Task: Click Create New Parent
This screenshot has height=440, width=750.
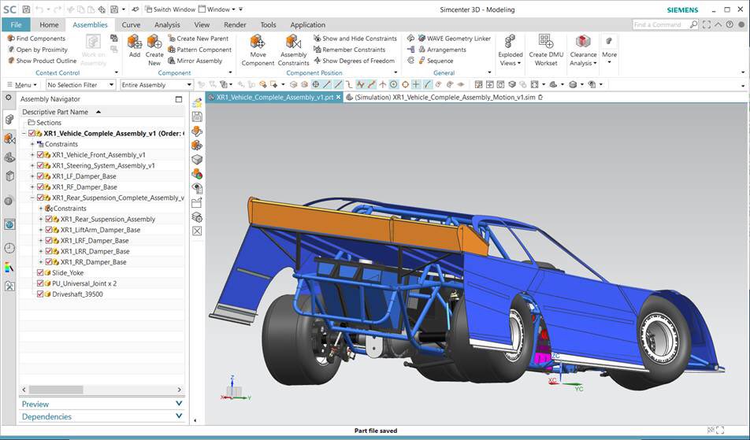Action: [x=198, y=39]
